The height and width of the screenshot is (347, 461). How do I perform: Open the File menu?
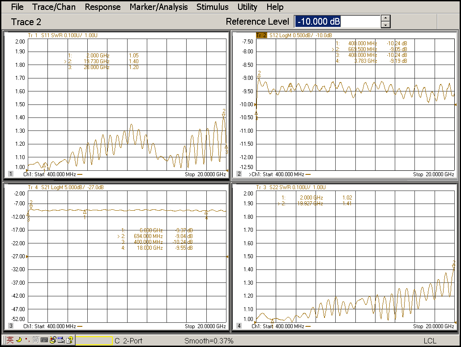(x=17, y=7)
